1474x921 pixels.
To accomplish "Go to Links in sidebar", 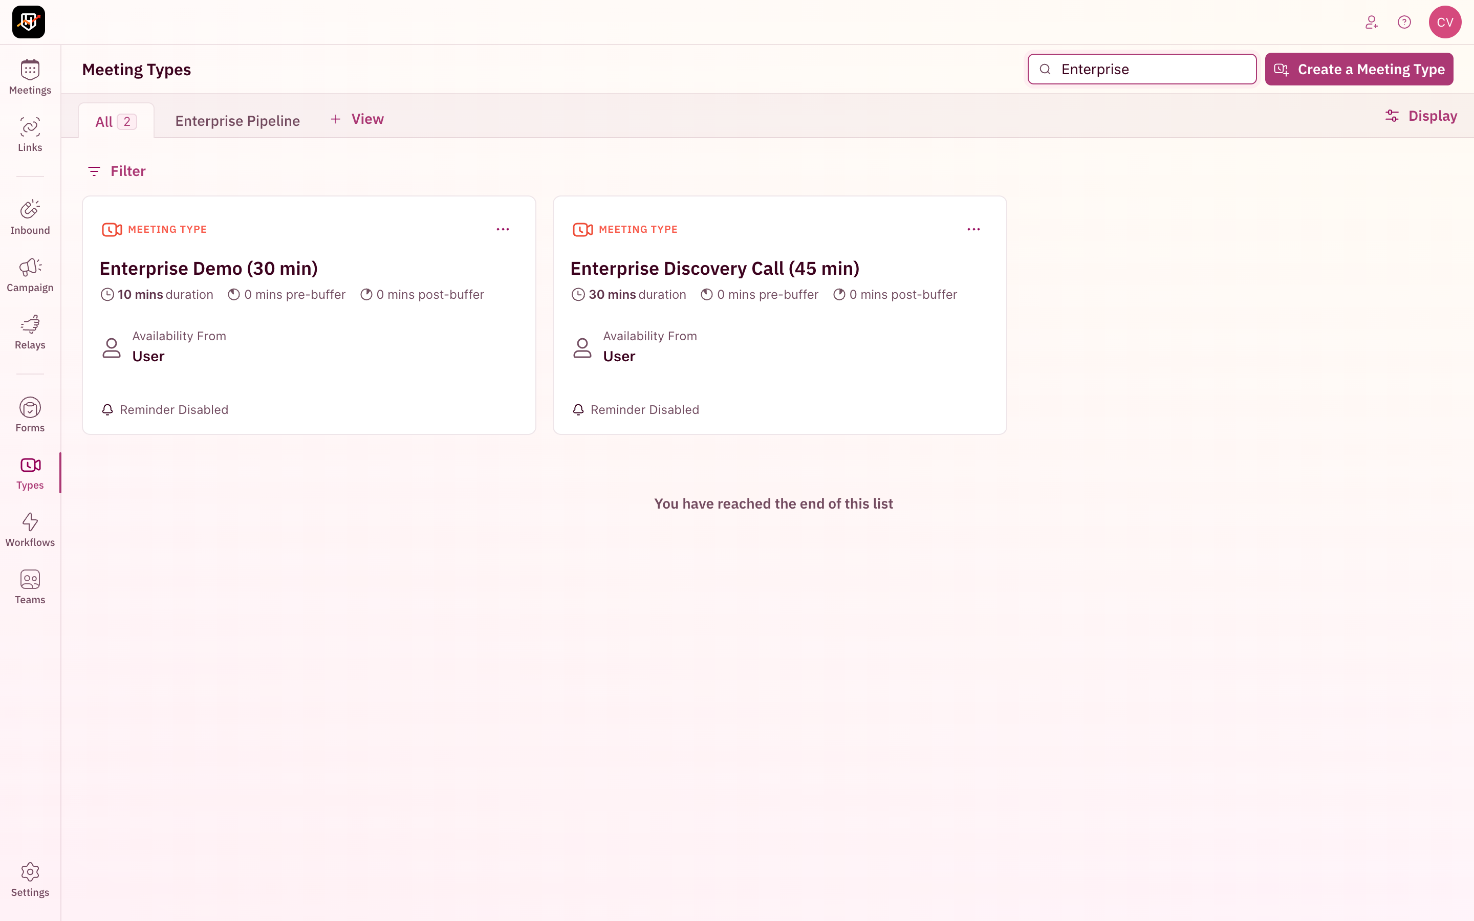I will point(30,135).
